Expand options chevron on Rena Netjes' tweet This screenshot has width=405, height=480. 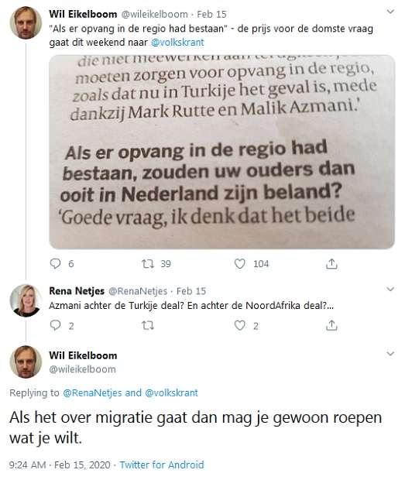(390, 290)
